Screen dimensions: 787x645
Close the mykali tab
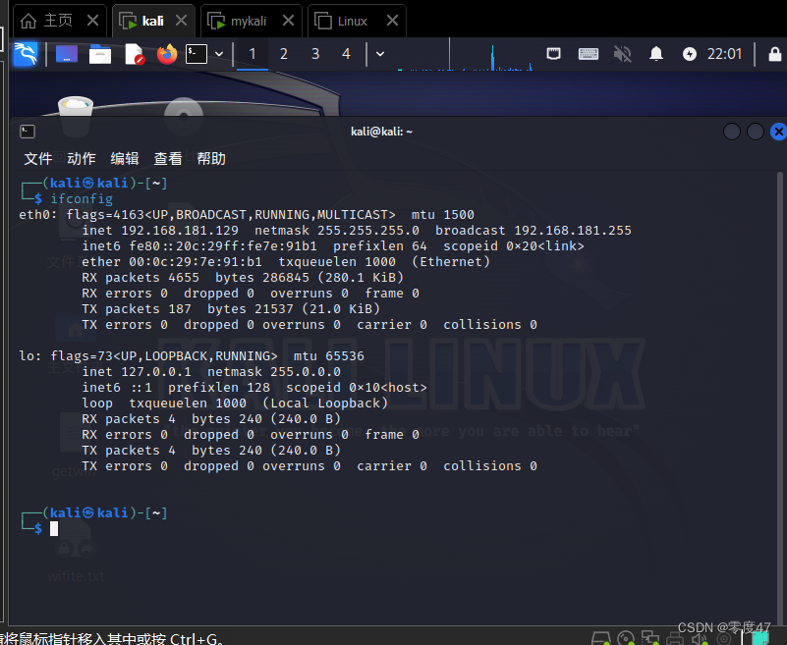tap(288, 20)
